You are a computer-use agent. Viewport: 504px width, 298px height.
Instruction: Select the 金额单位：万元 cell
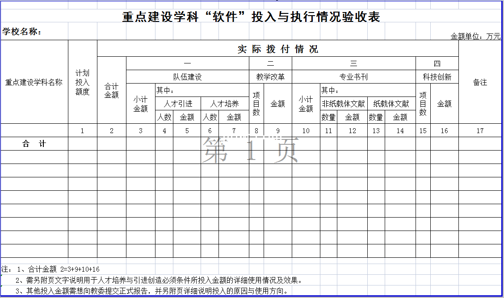pyautogui.click(x=475, y=36)
